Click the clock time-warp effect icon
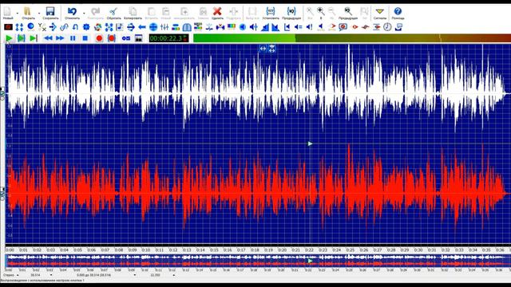Image resolution: width=511 pixels, height=287 pixels. [387, 27]
